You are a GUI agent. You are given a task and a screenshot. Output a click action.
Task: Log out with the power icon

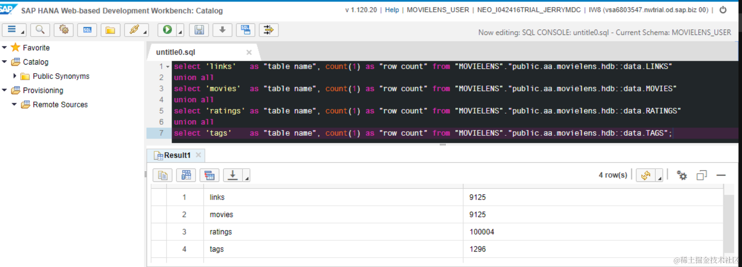point(723,10)
